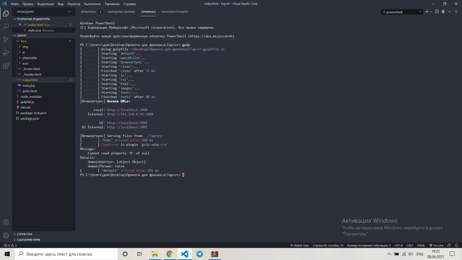Click CRLF end-of-line indicator
This screenshot has height=260, width=462.
coord(410,245)
